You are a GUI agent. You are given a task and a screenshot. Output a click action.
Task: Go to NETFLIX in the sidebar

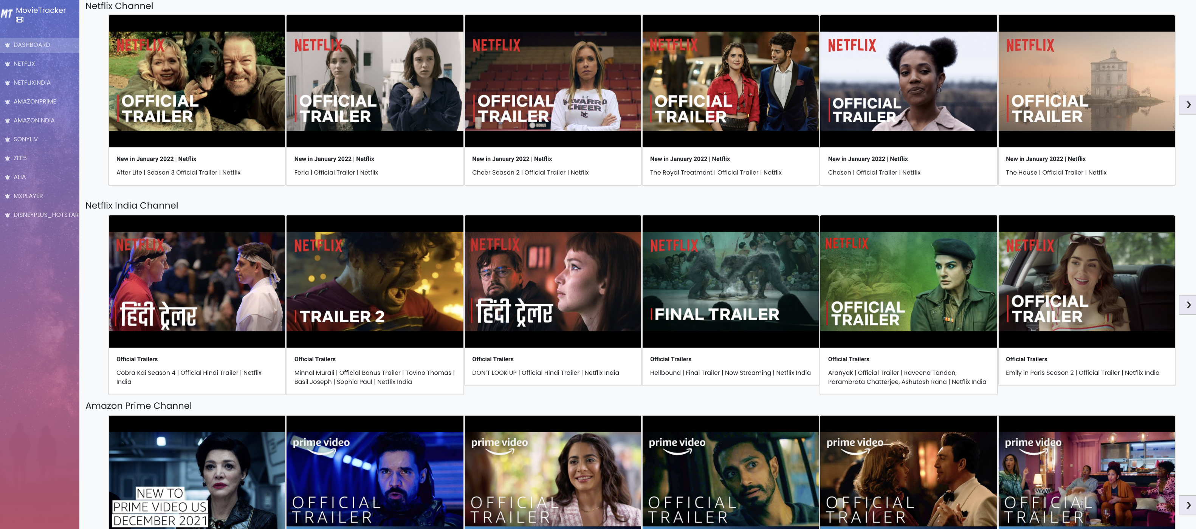[39, 64]
